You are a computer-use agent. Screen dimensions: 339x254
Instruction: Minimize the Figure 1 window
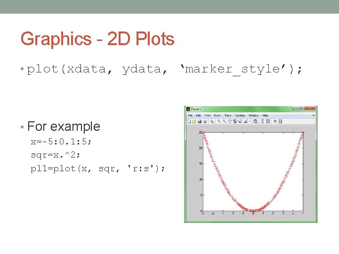[295, 108]
